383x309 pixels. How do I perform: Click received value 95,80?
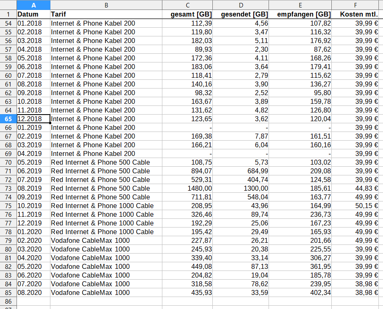pos(300,93)
